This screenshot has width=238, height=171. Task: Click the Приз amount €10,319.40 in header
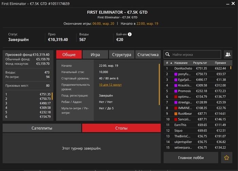point(58,39)
